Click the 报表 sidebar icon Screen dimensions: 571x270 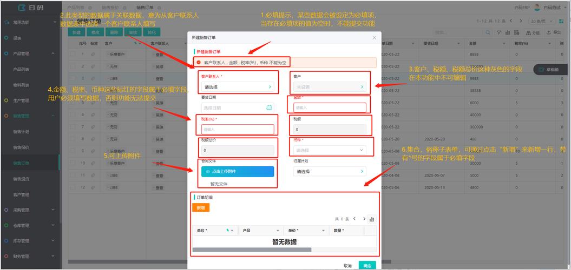(6, 38)
